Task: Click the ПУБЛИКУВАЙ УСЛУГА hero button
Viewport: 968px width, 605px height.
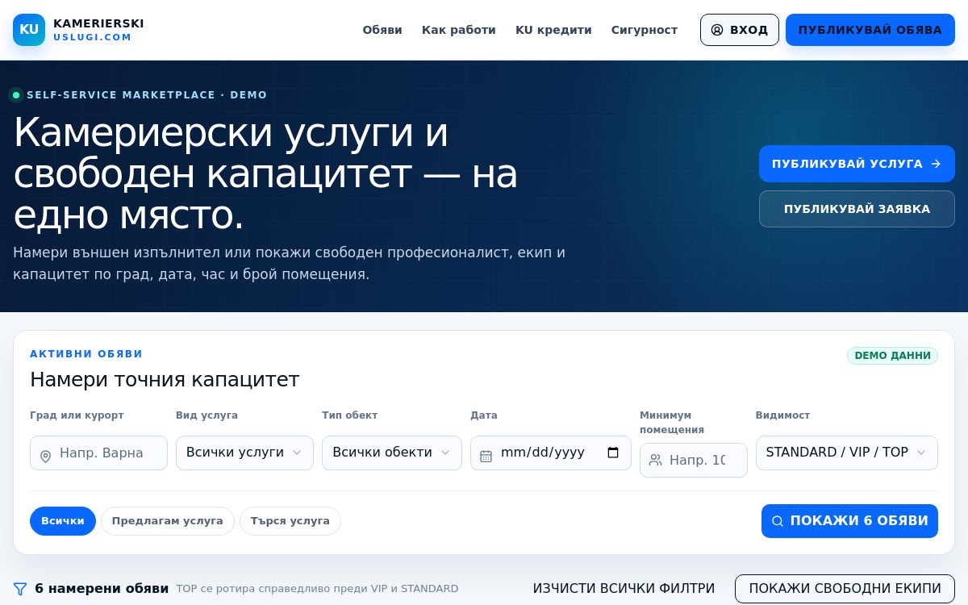Action: coord(857,164)
